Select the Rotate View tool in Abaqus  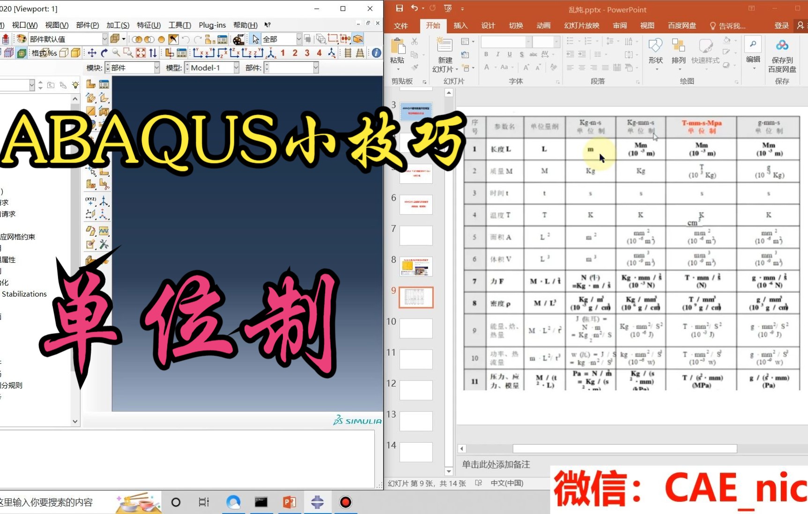point(104,53)
